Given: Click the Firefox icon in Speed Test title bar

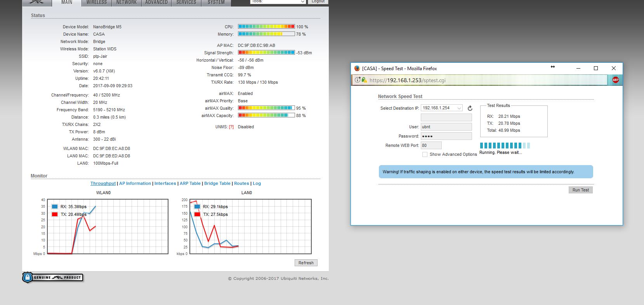Looking at the screenshot, I should 357,68.
